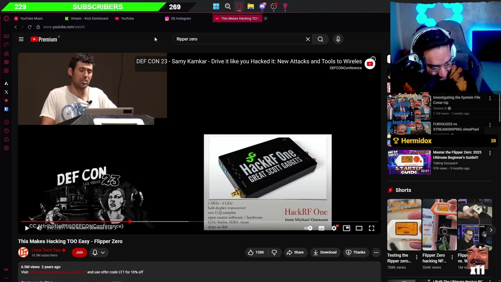501x282 pixels.
Task: Open a new browser tab
Action: point(265,18)
